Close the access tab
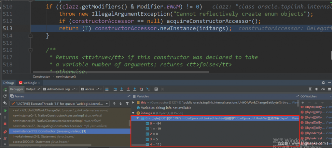The image size is (332, 148). pyautogui.click(x=101, y=89)
